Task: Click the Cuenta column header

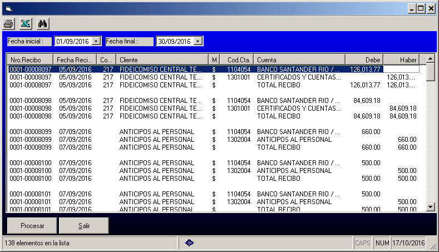Action: 299,60
